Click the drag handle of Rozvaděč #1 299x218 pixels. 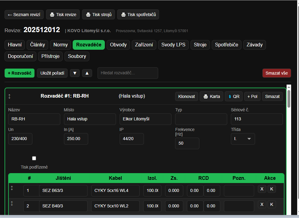[x=9, y=96]
